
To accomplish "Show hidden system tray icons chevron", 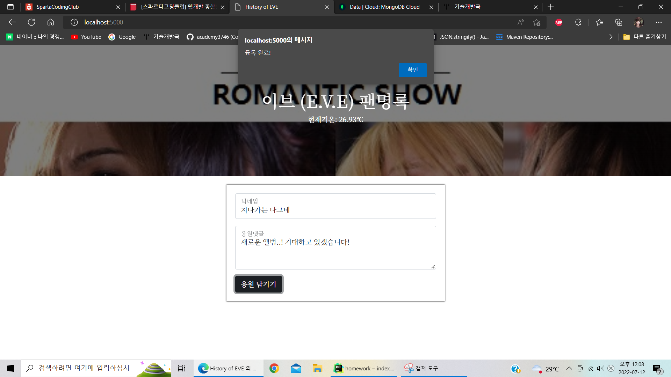I will (569, 368).
